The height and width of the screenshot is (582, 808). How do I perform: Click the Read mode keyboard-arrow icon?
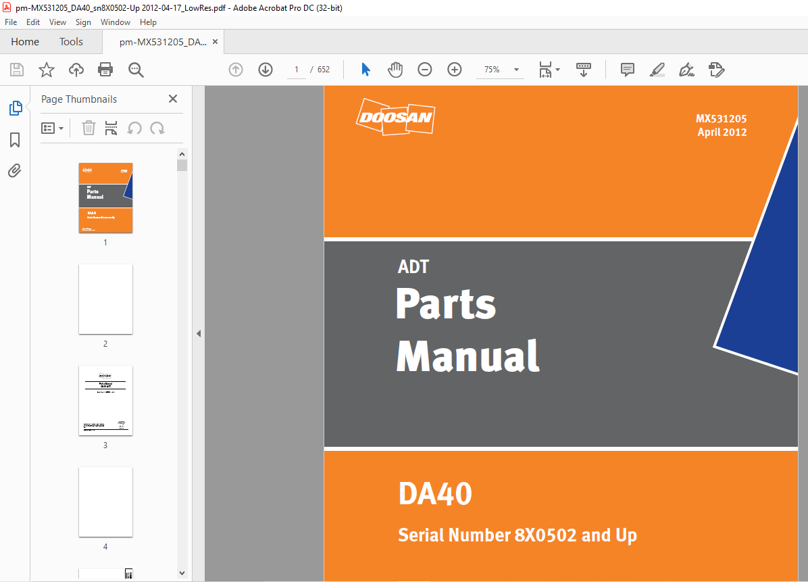pos(584,70)
